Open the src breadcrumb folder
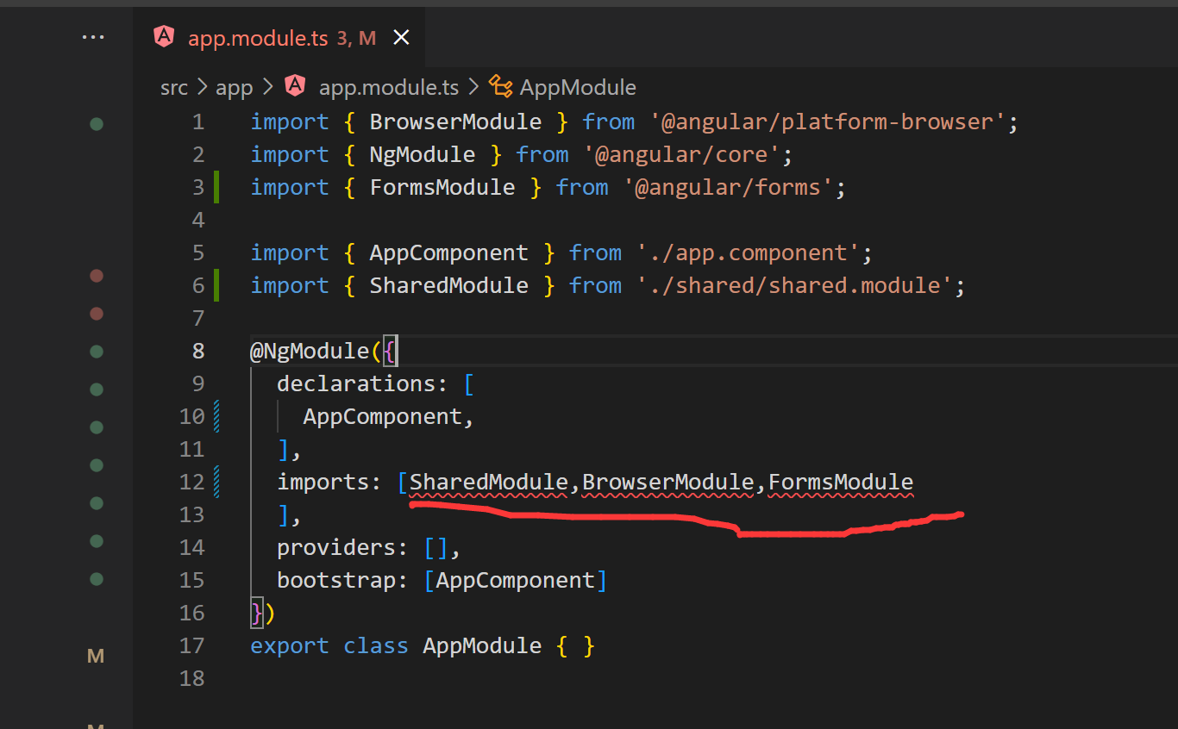Image resolution: width=1178 pixels, height=729 pixels. point(174,87)
